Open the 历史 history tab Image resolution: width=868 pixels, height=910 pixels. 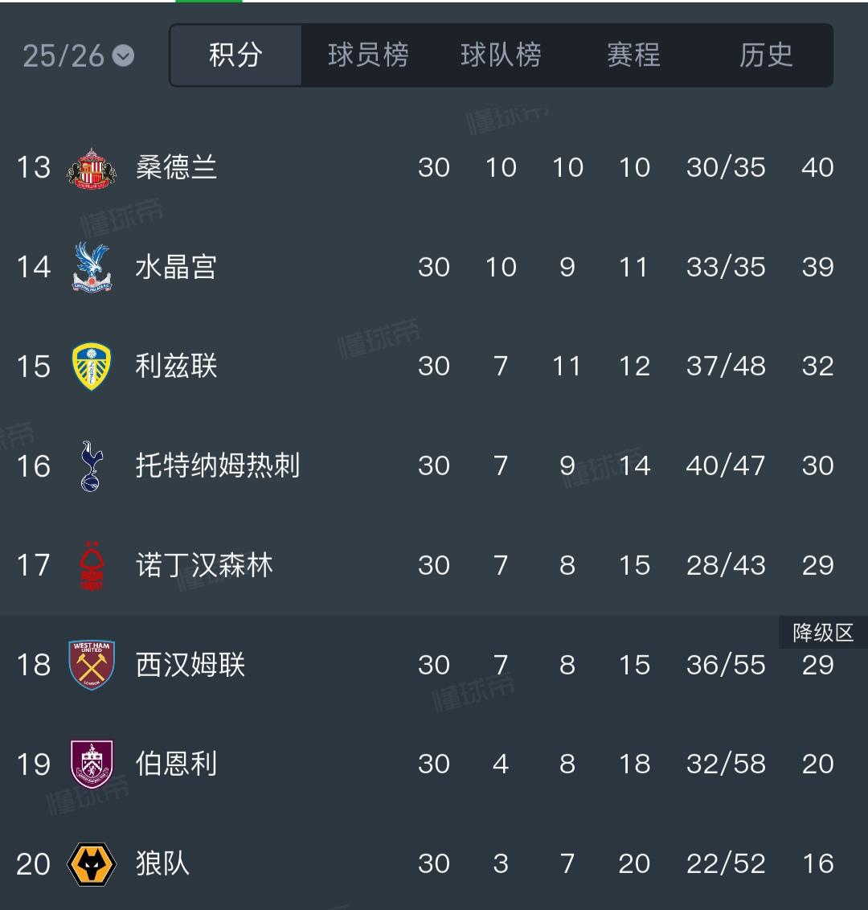click(767, 55)
